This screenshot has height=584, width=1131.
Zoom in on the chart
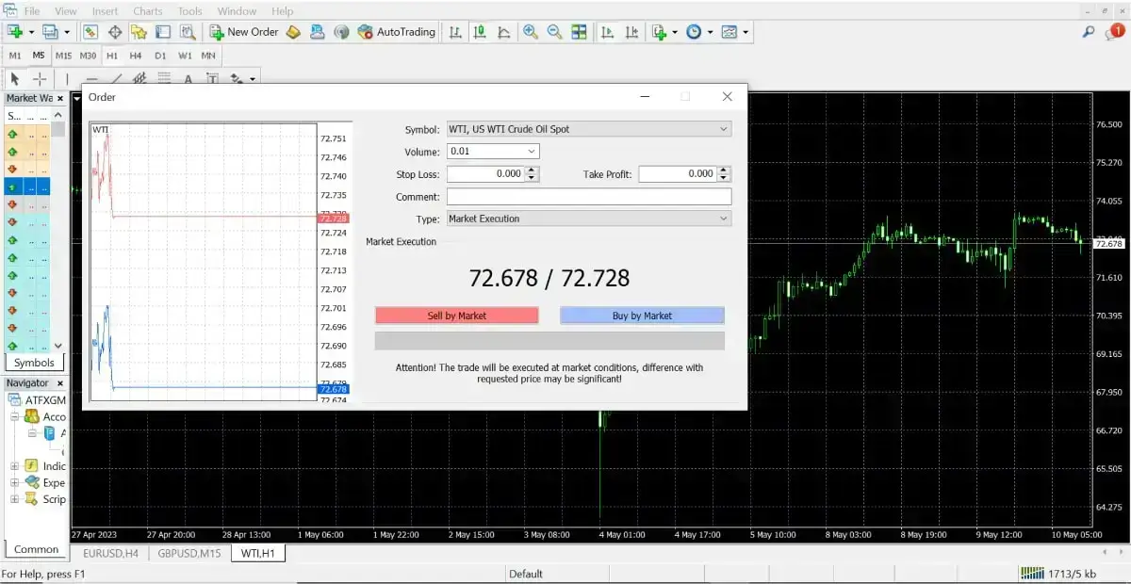pyautogui.click(x=530, y=32)
